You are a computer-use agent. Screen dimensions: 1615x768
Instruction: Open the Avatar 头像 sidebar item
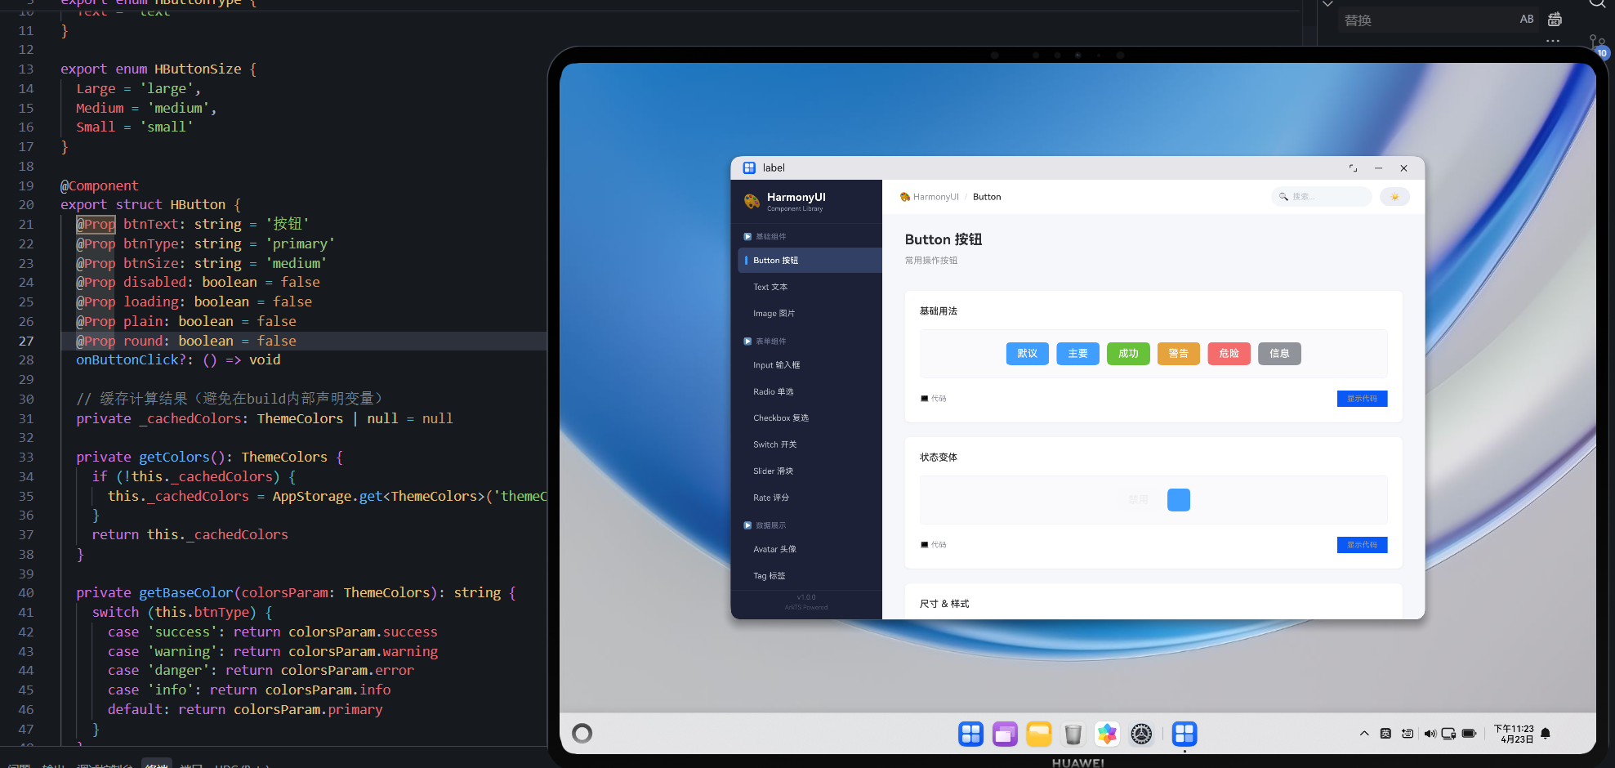(774, 550)
